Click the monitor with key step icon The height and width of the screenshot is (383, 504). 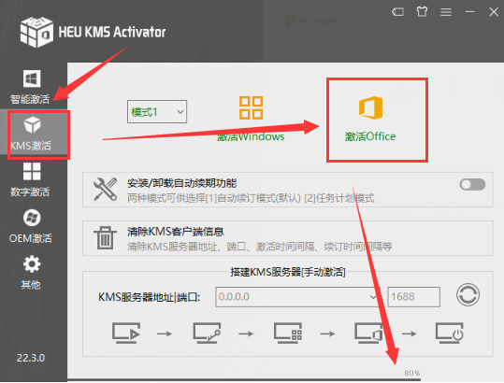pyautogui.click(x=207, y=333)
